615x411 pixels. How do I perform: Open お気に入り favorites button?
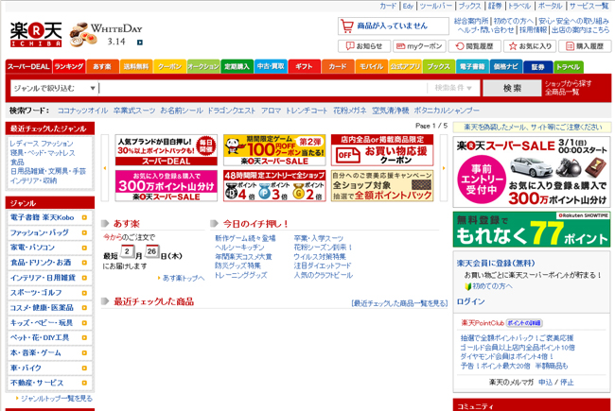pos(530,46)
